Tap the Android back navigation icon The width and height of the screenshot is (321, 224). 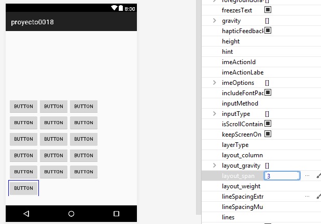coord(26,214)
